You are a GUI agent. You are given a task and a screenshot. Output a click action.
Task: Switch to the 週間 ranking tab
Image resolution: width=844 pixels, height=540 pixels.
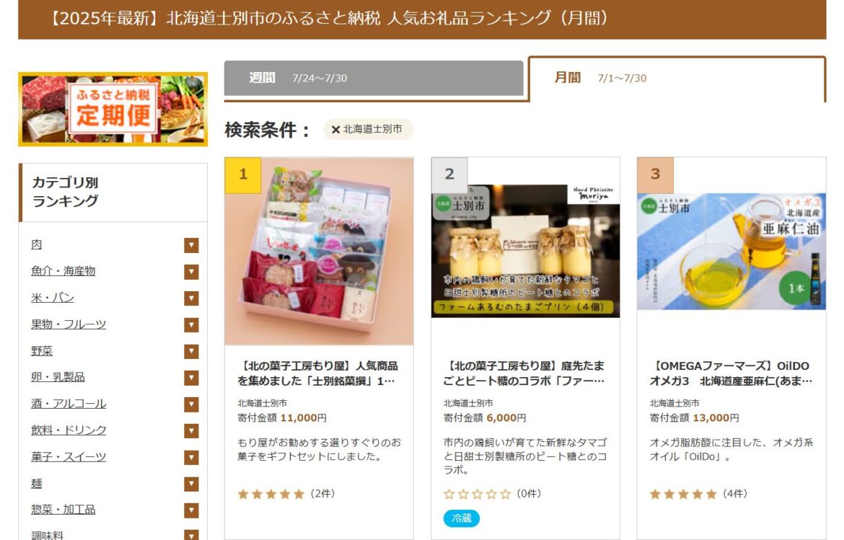point(374,79)
